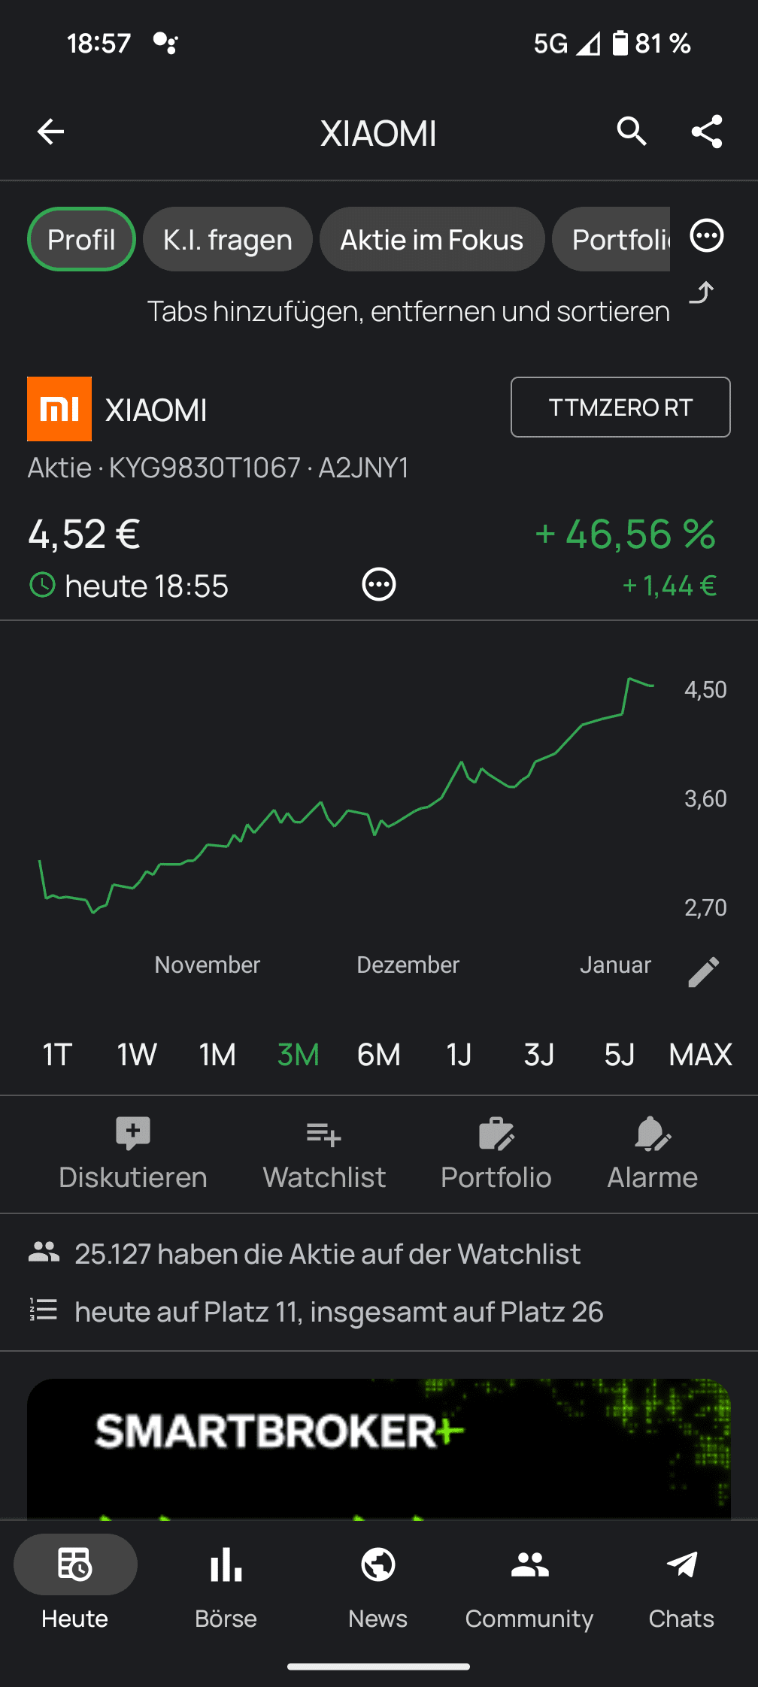Expand watchlist ranking info row
The image size is (758, 1687).
tap(379, 1312)
